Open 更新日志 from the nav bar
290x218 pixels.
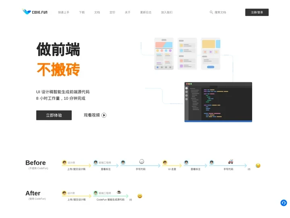pyautogui.click(x=146, y=13)
